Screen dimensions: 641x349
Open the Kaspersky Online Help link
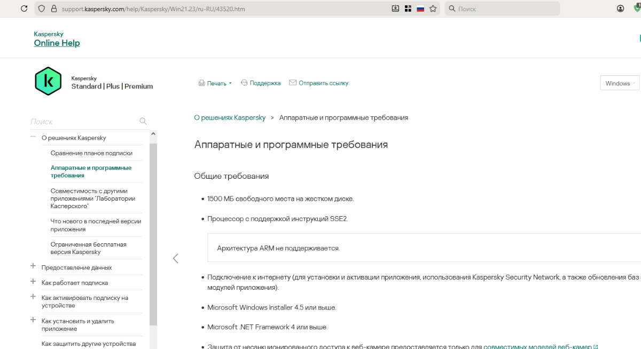coord(57,43)
